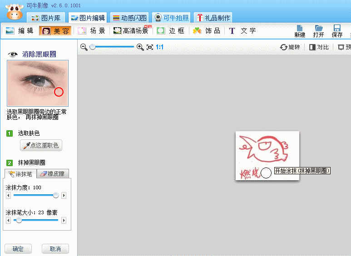Click the zoom slider handle
The width and height of the screenshot is (351, 256).
click(93, 47)
